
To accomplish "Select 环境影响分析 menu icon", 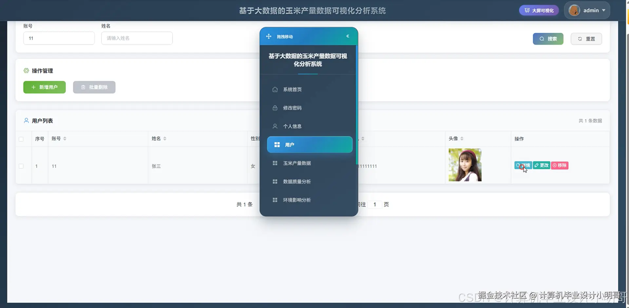I will (275, 200).
